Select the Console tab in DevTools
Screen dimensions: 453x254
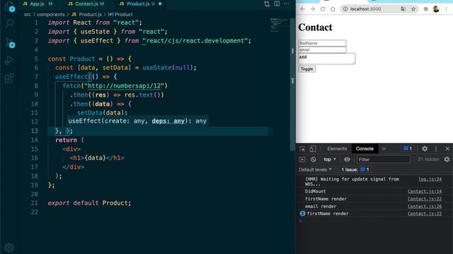[x=365, y=149]
